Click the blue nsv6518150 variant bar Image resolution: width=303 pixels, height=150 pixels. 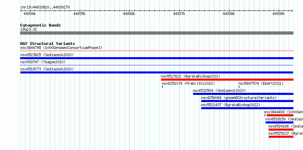[x=280, y=122]
